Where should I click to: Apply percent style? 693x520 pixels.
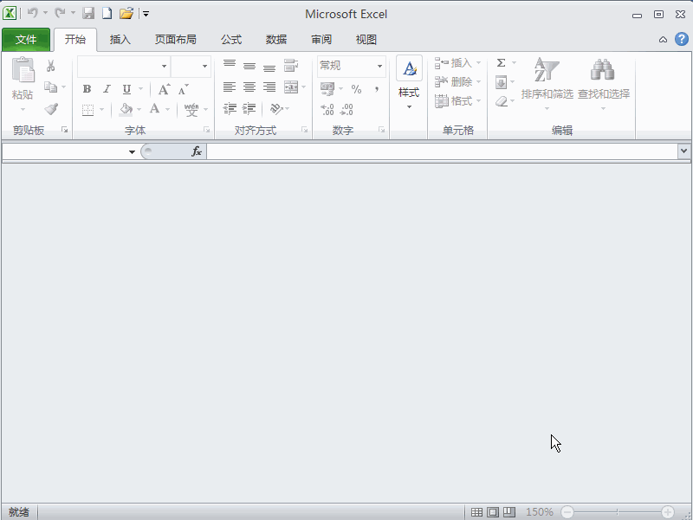pos(356,89)
